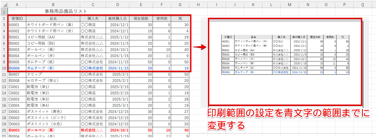376x138 pixels.
Task: Click the 〇〇商店 cell in the 乾電池（単3）row
Action: tap(92, 99)
